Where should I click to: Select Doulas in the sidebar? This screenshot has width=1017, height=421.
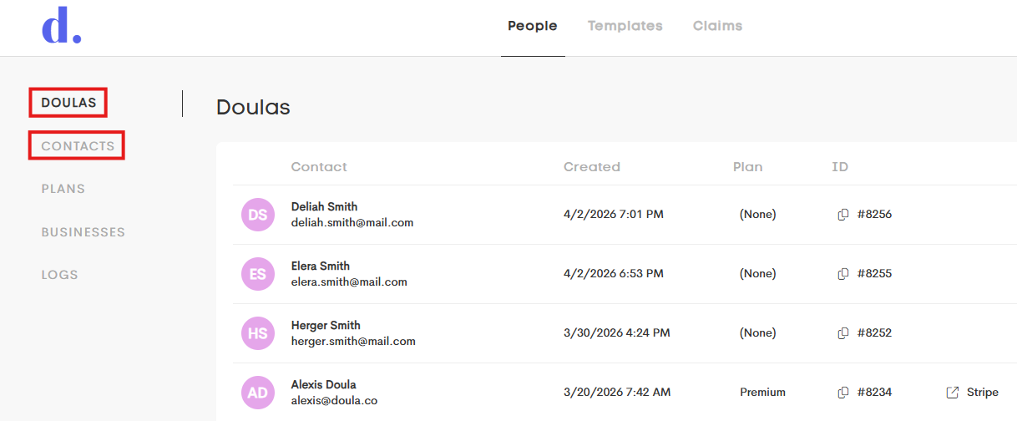click(x=68, y=104)
